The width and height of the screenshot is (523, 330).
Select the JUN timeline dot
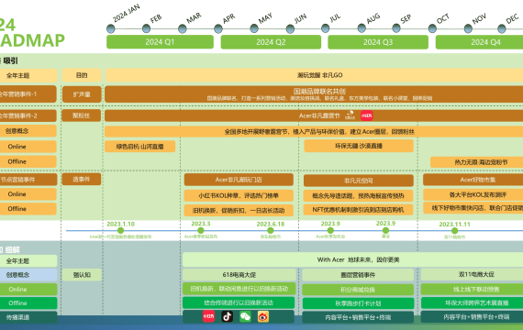point(290,29)
